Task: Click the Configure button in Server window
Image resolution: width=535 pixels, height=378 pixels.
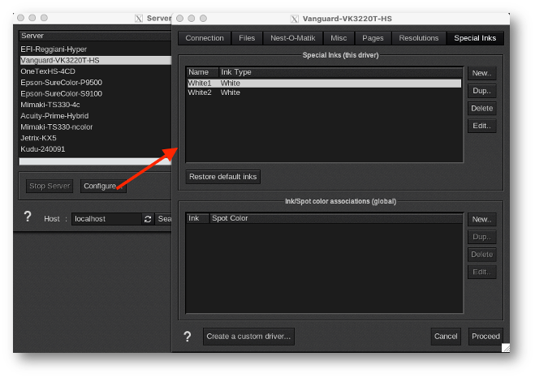Action: click(x=103, y=186)
